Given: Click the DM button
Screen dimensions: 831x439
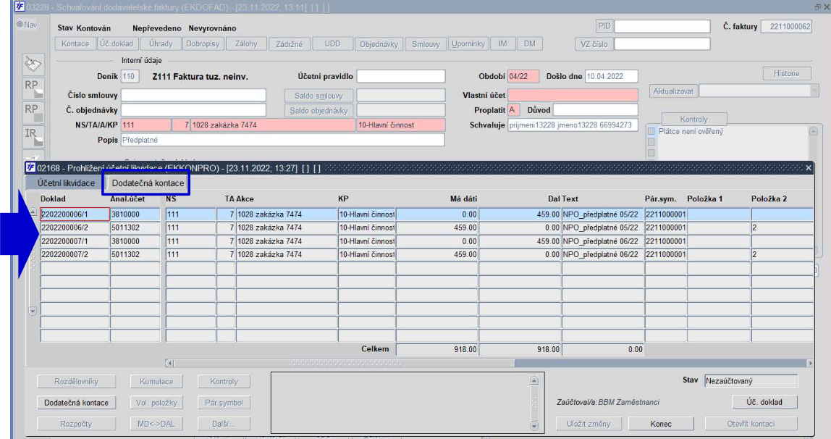Looking at the screenshot, I should (529, 44).
